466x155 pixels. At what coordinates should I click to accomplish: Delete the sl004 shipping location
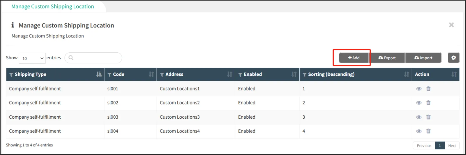(x=428, y=131)
